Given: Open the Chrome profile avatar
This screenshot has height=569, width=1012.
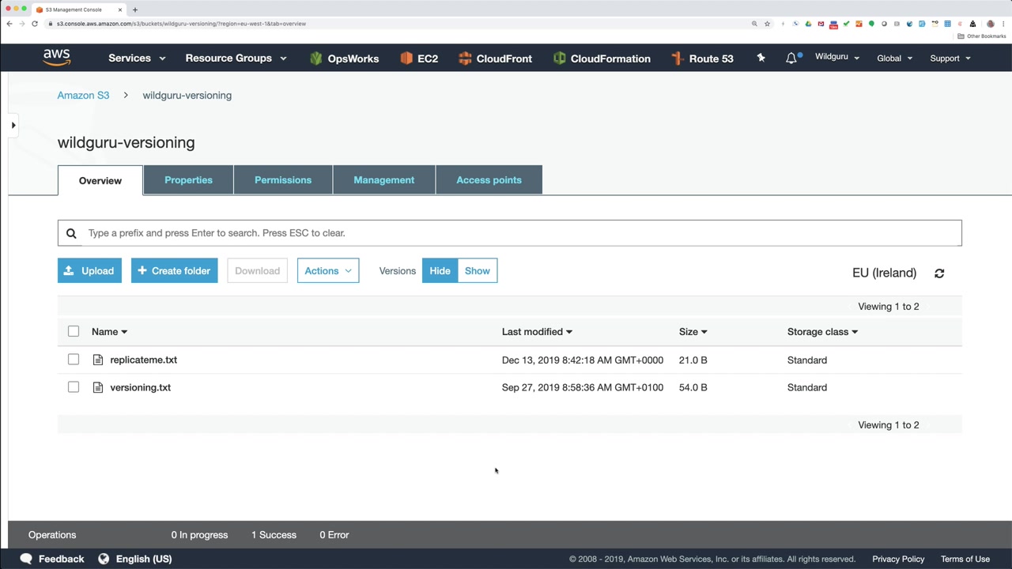Looking at the screenshot, I should coord(991,24).
